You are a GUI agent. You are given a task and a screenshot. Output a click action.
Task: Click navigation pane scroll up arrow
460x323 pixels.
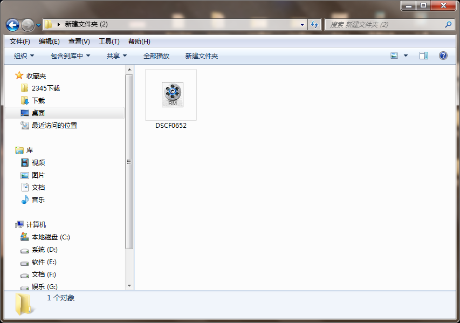pyautogui.click(x=129, y=70)
